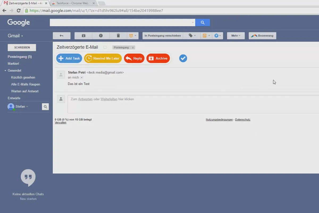Toggle the importance marker beside the subject

coord(105,47)
